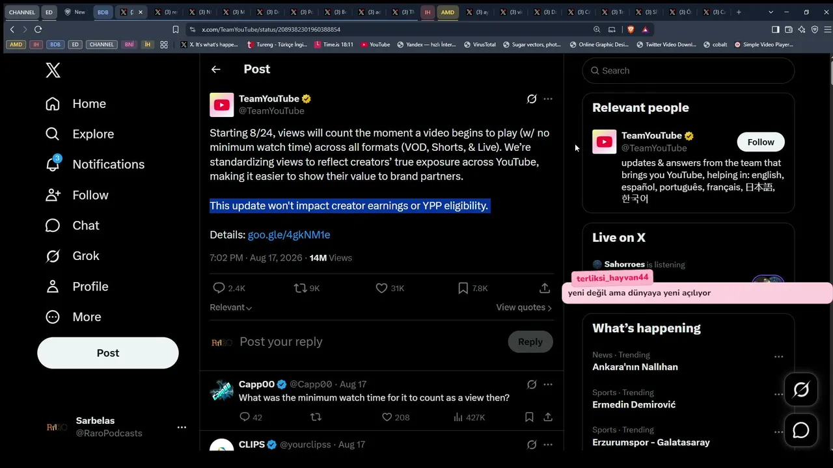
Task: Open the YouTube bookmark
Action: point(375,45)
